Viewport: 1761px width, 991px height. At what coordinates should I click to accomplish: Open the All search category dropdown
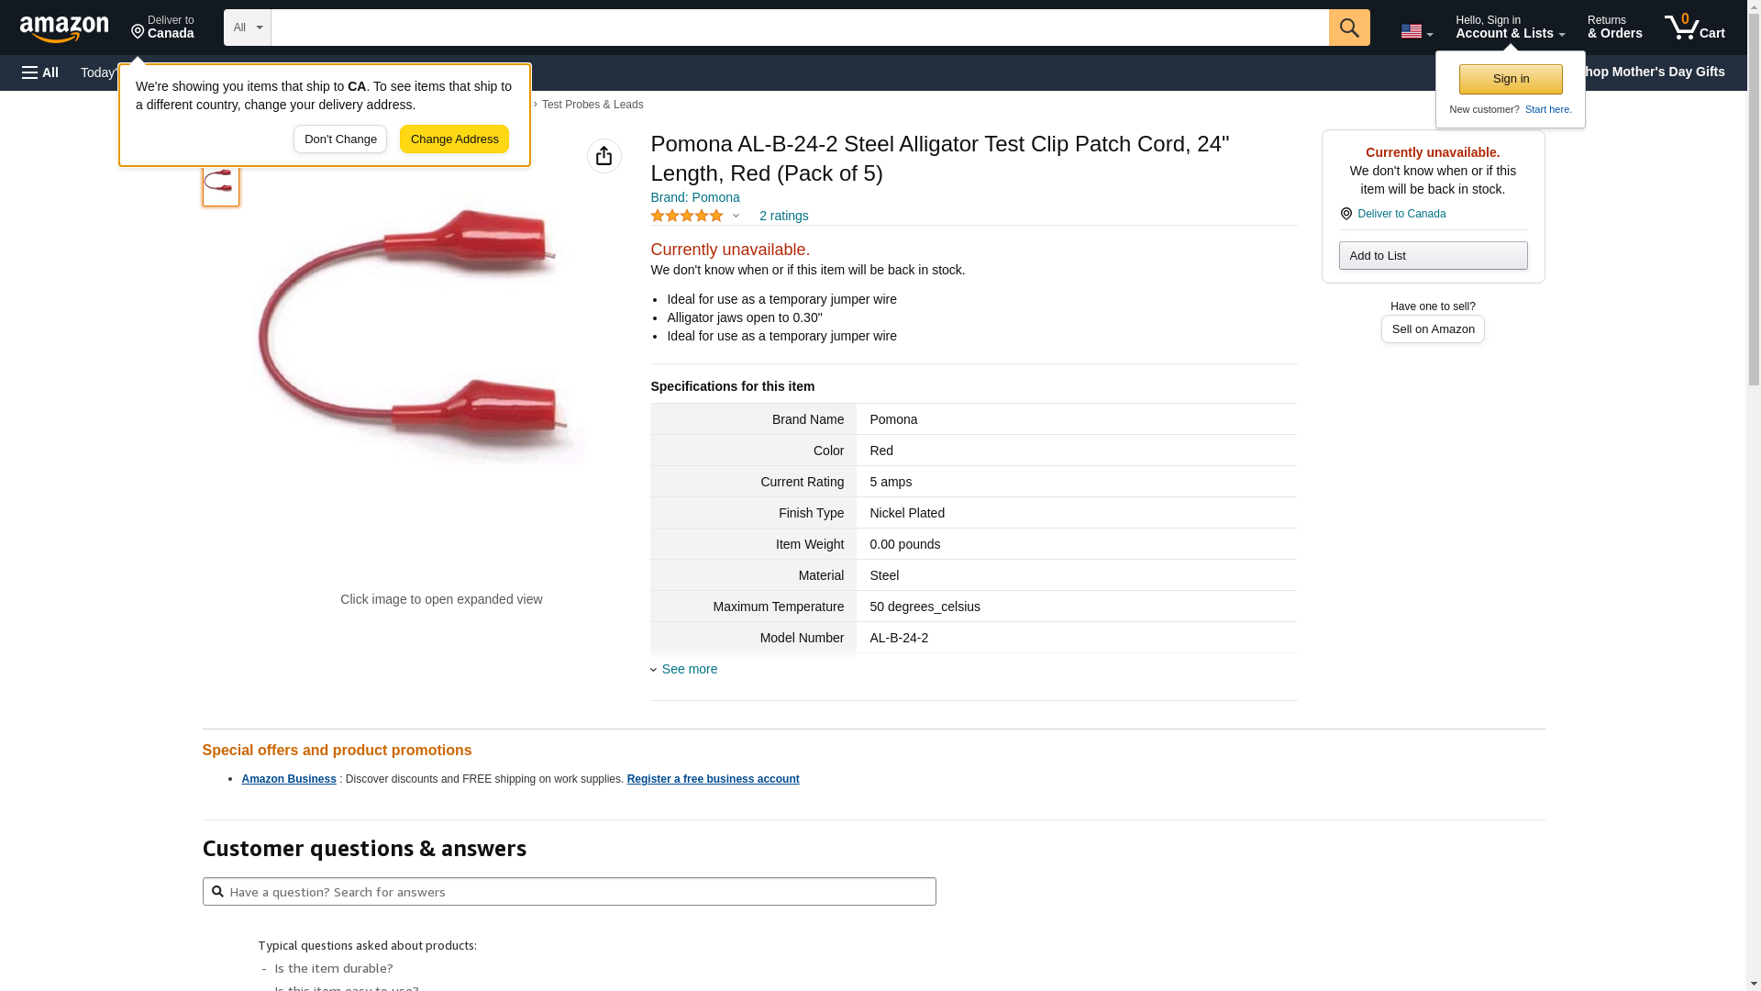pyautogui.click(x=247, y=28)
